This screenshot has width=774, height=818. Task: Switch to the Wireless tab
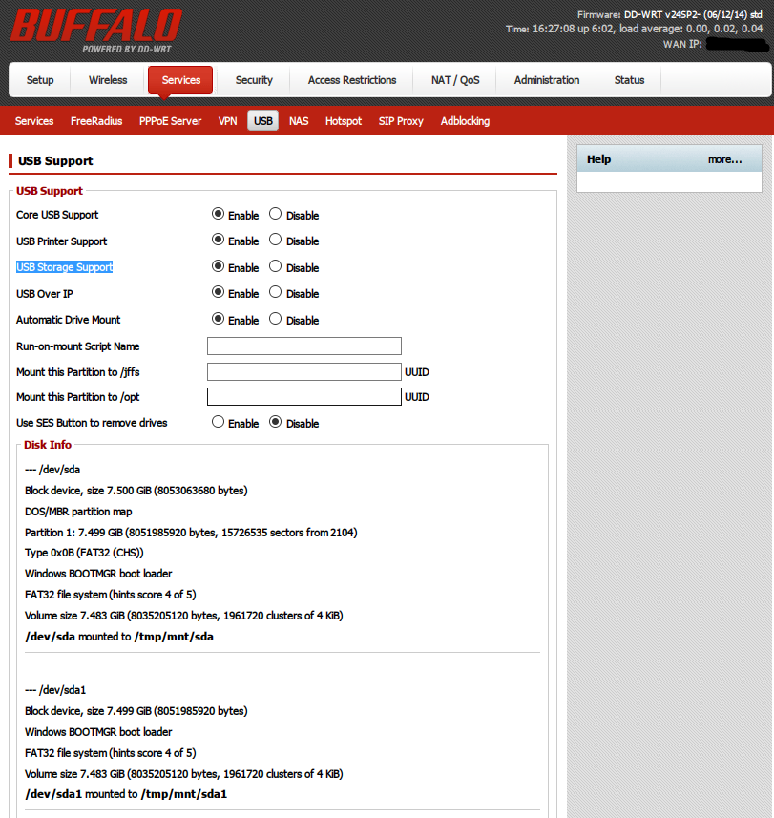coord(108,80)
